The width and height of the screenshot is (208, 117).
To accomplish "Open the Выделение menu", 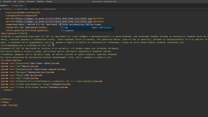I will pyautogui.click(x=7, y=1).
